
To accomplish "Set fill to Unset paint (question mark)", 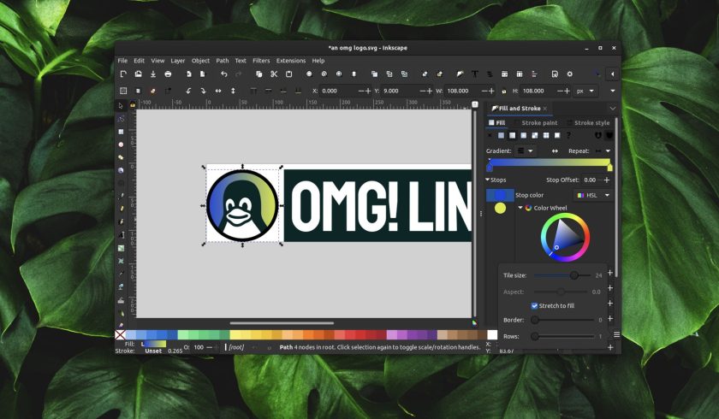I will [568, 135].
